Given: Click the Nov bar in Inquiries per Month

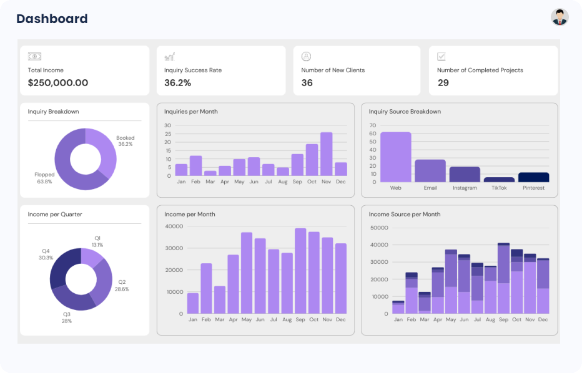Looking at the screenshot, I should [326, 154].
